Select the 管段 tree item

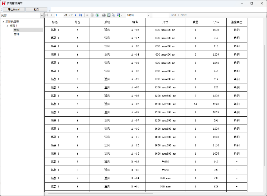tap(17, 30)
